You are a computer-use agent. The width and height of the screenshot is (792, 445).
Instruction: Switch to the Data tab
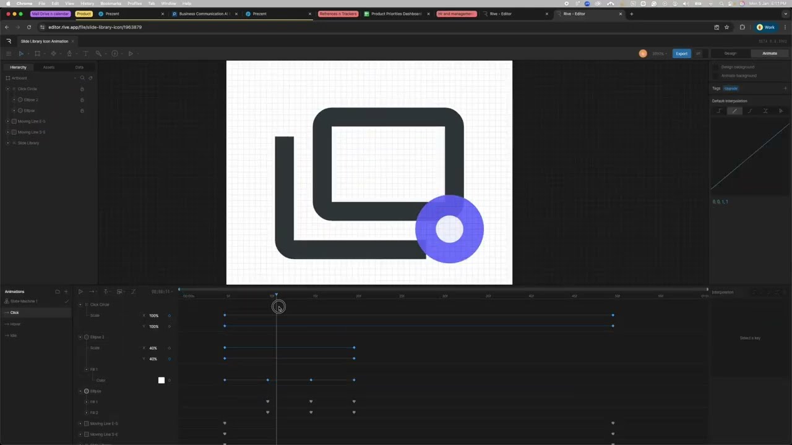point(79,67)
